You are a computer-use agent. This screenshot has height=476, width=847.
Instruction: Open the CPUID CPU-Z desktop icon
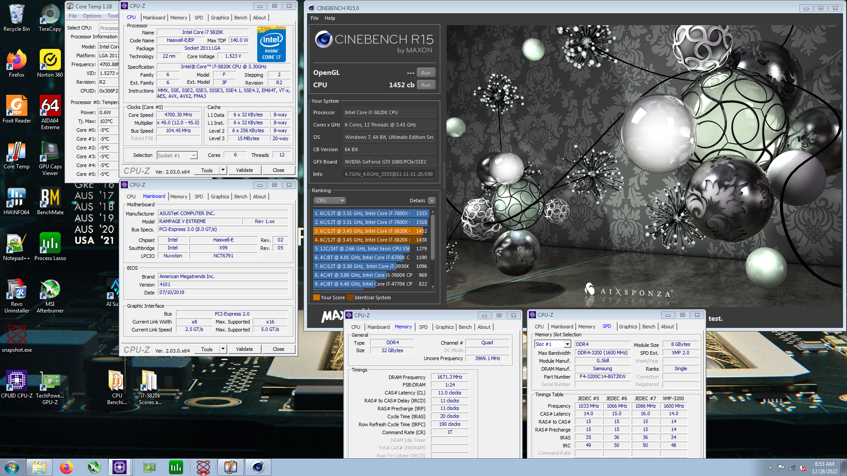[17, 385]
